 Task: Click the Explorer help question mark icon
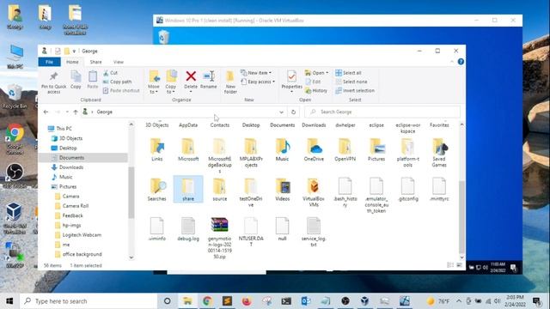point(461,62)
